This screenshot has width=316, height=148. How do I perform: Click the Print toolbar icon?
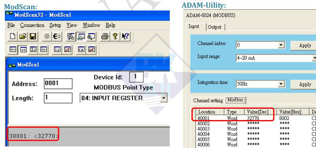click(105, 37)
